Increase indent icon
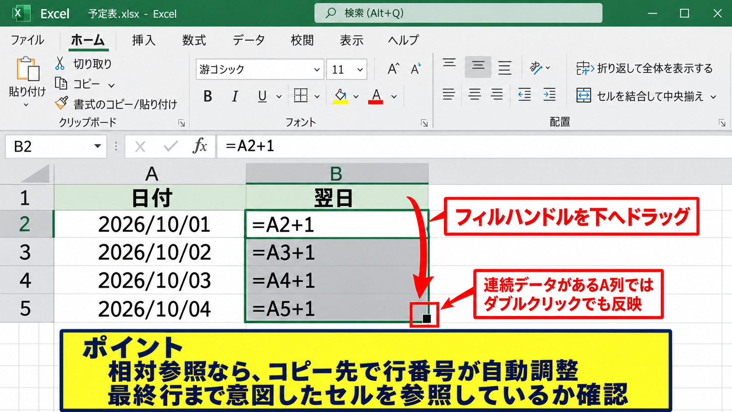Image resolution: width=732 pixels, height=412 pixels. point(549,94)
